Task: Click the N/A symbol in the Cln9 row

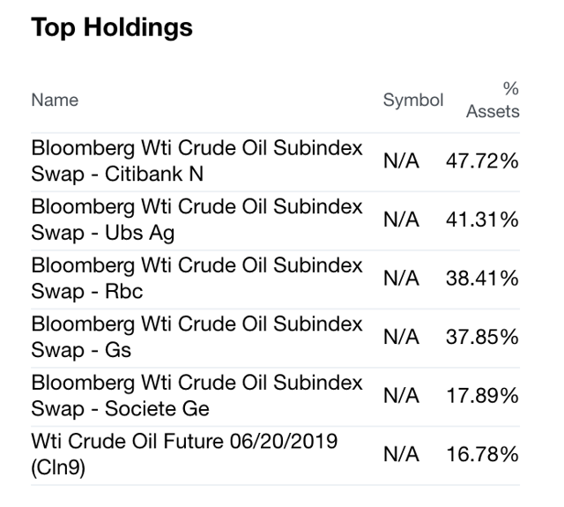Action: coord(402,455)
